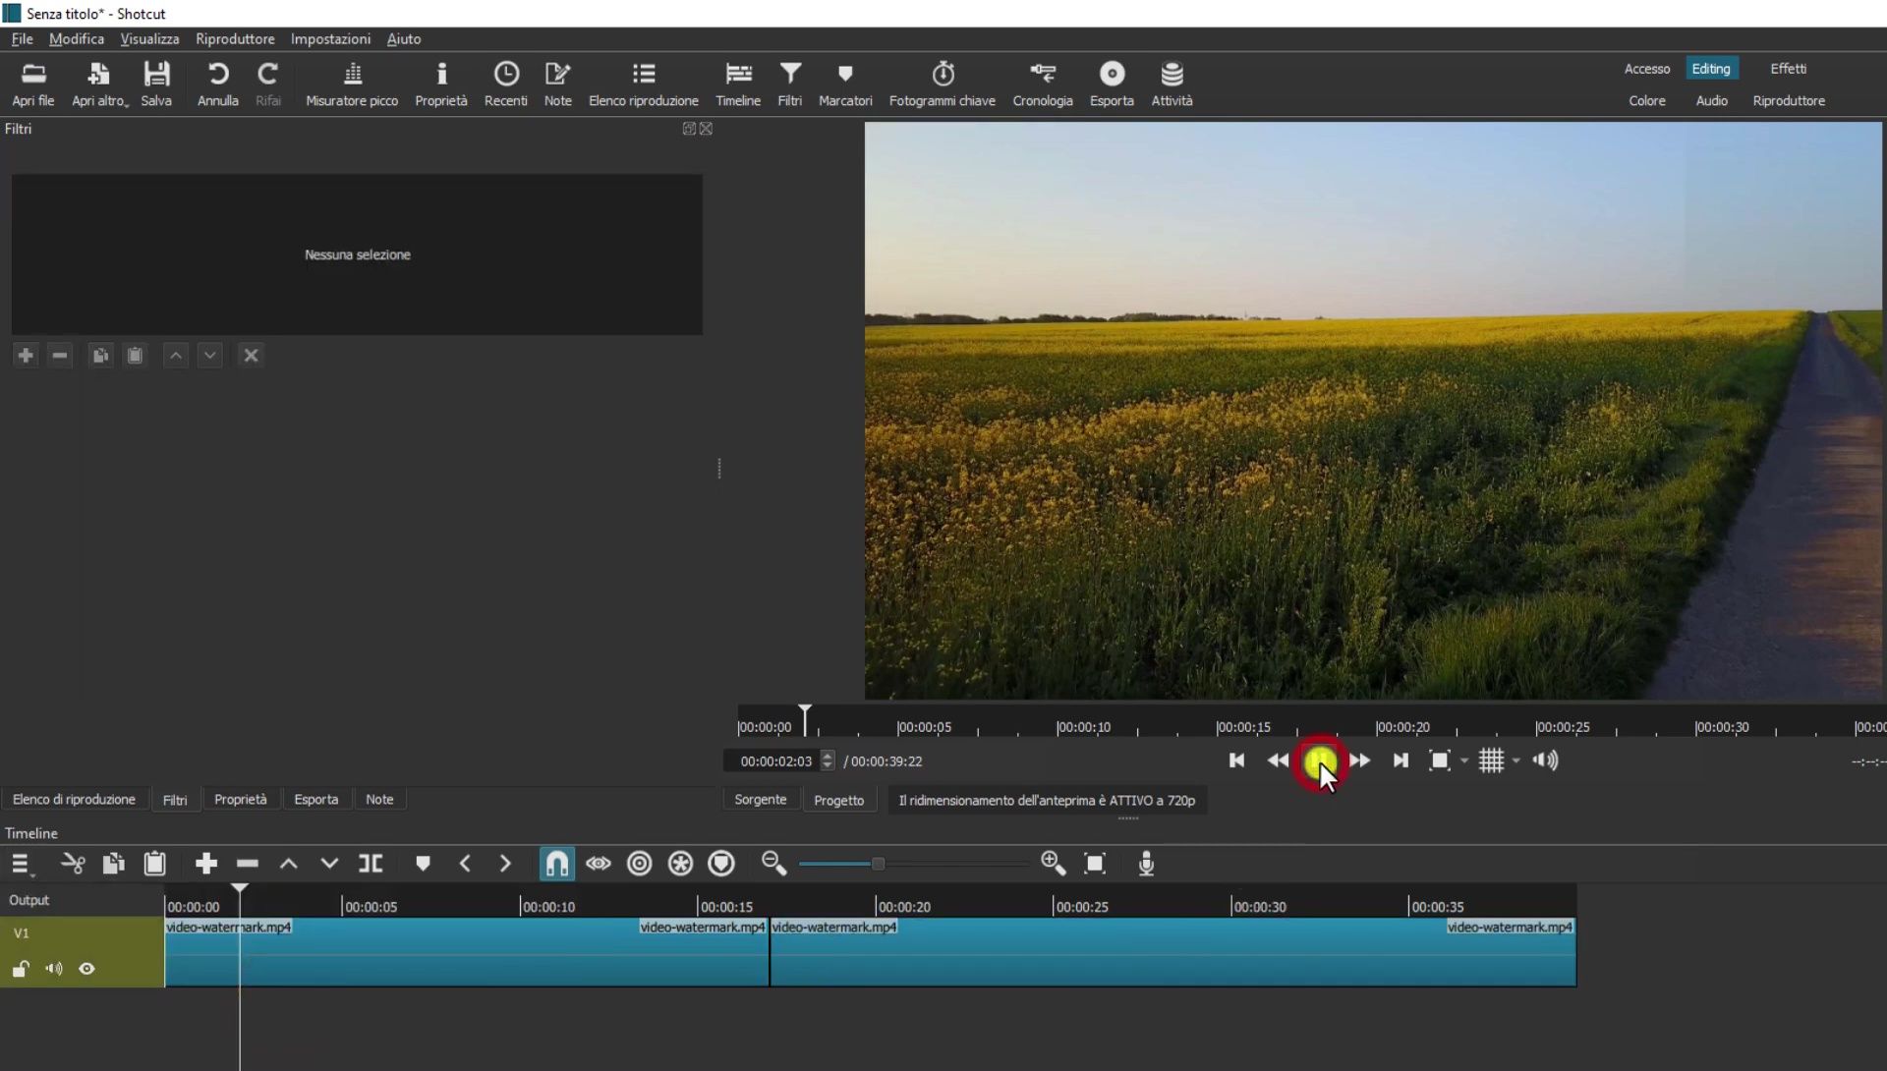Increase timecode with stepper arrow
The height and width of the screenshot is (1071, 1887).
click(x=828, y=756)
